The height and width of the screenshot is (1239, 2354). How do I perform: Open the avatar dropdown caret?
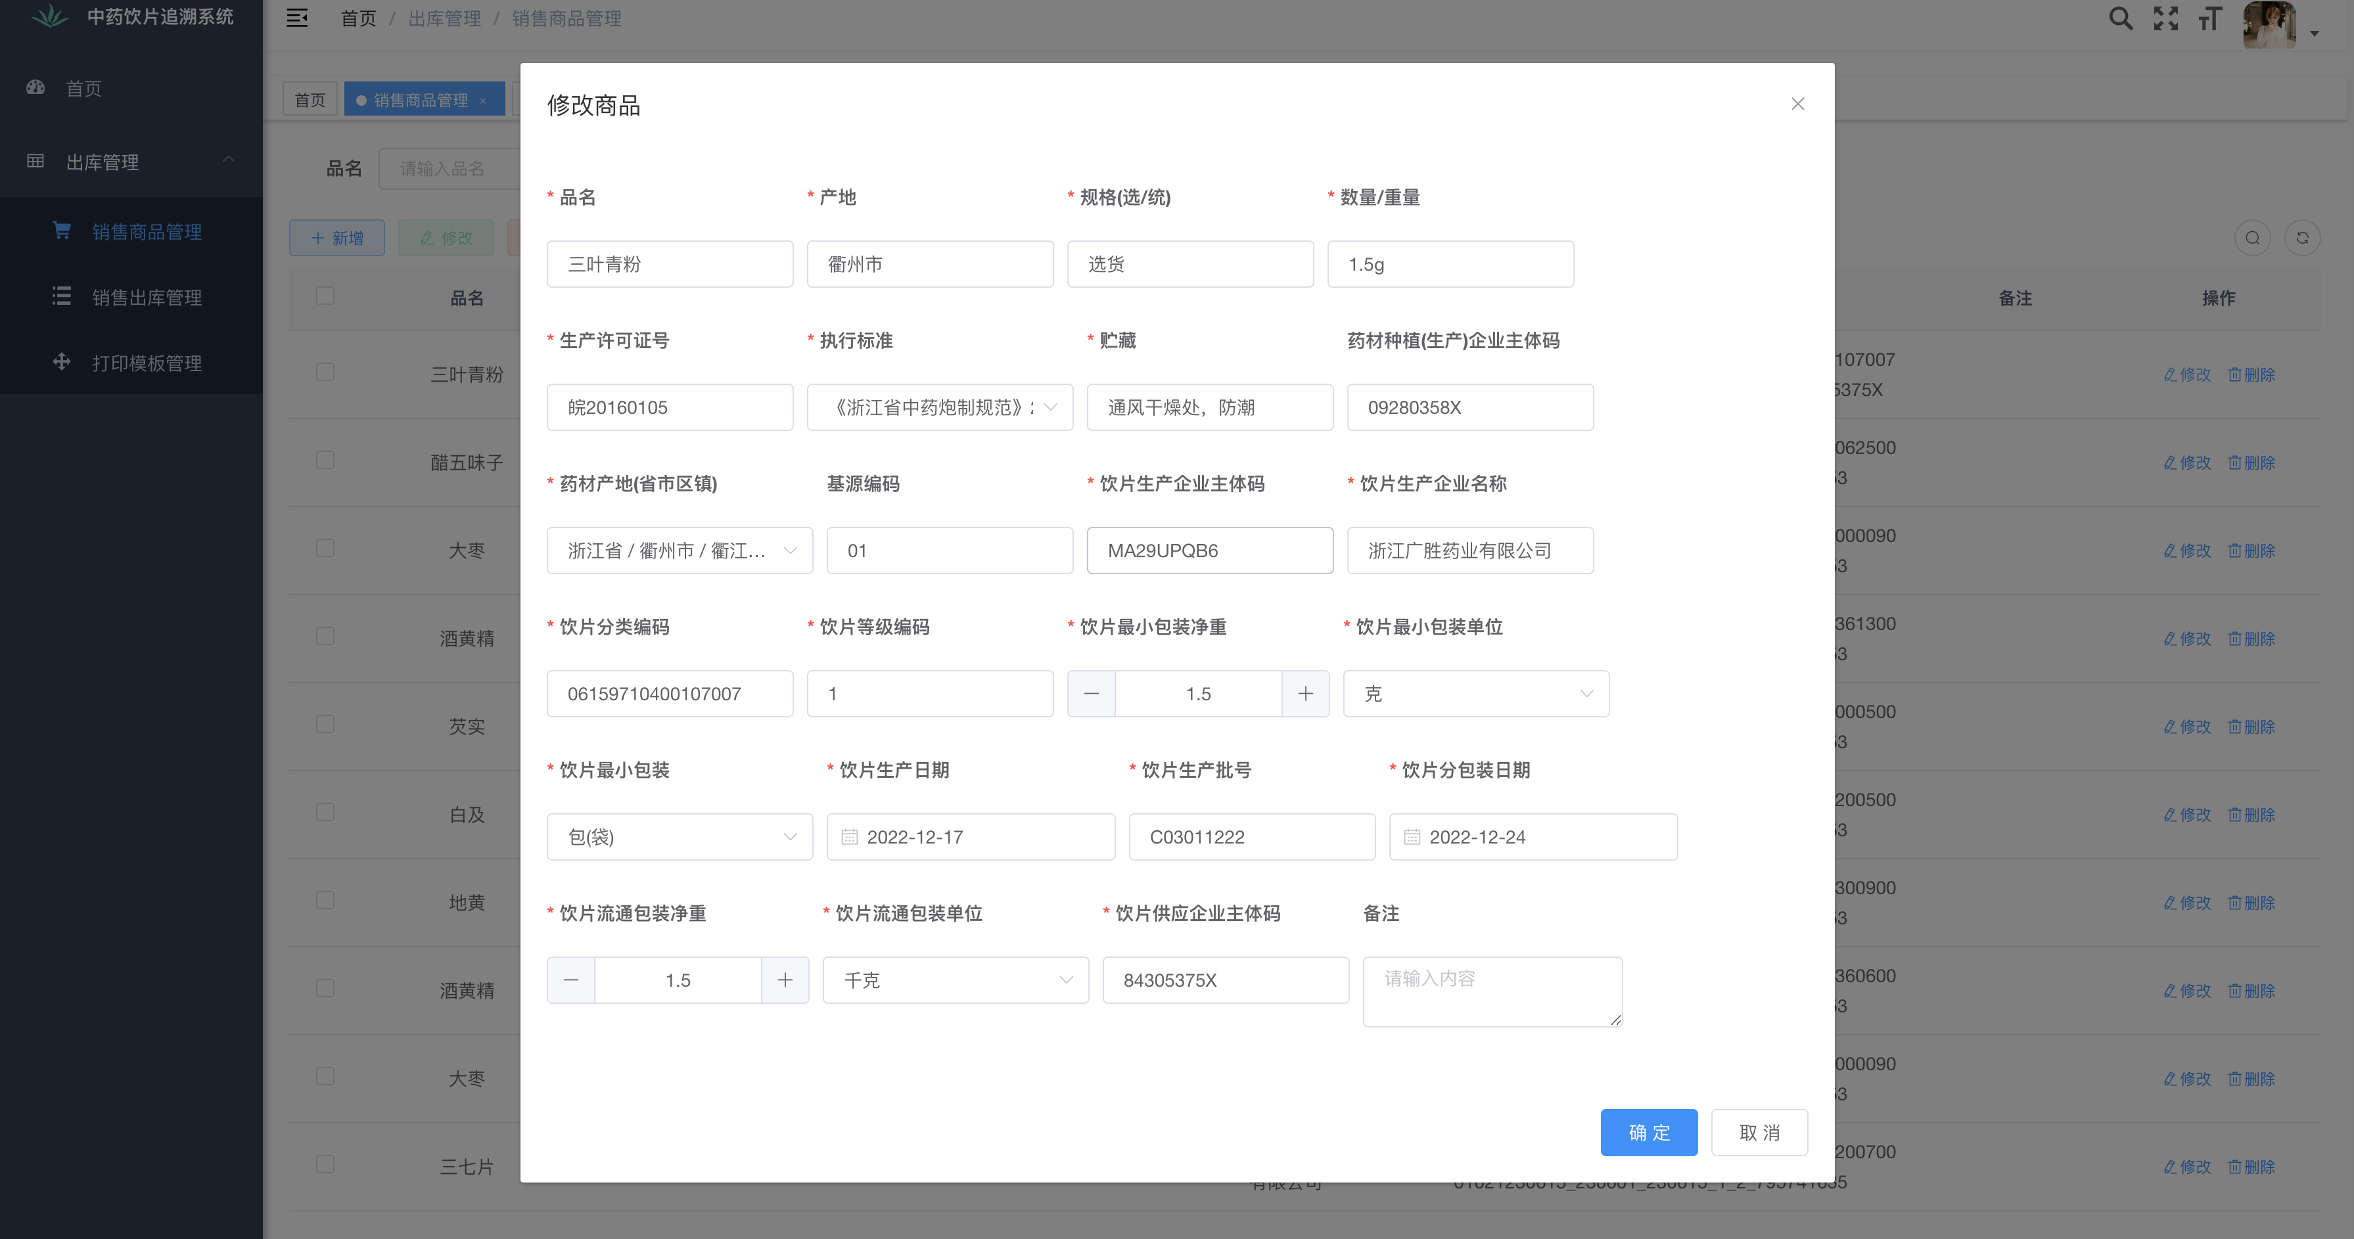click(x=2315, y=33)
